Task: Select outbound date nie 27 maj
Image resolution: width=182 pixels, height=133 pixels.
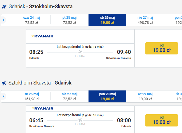Action: point(145,20)
